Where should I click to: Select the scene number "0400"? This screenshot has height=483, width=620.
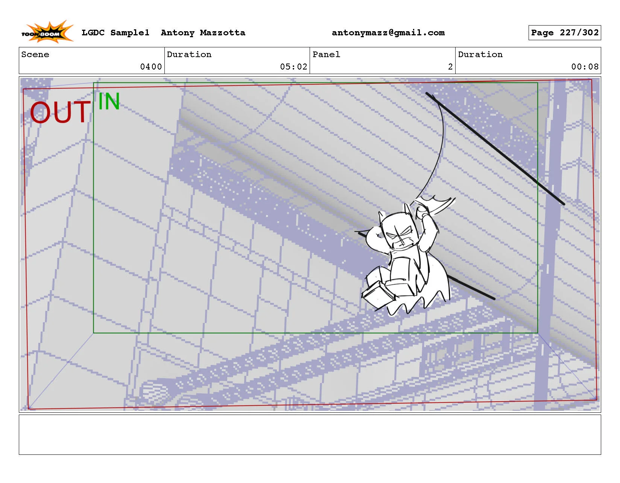tap(151, 67)
